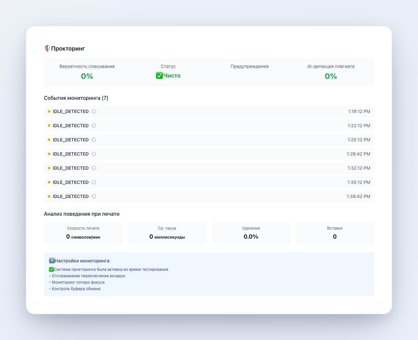
Task: Click the shield icon next to Прокторинг
Action: pyautogui.click(x=47, y=49)
